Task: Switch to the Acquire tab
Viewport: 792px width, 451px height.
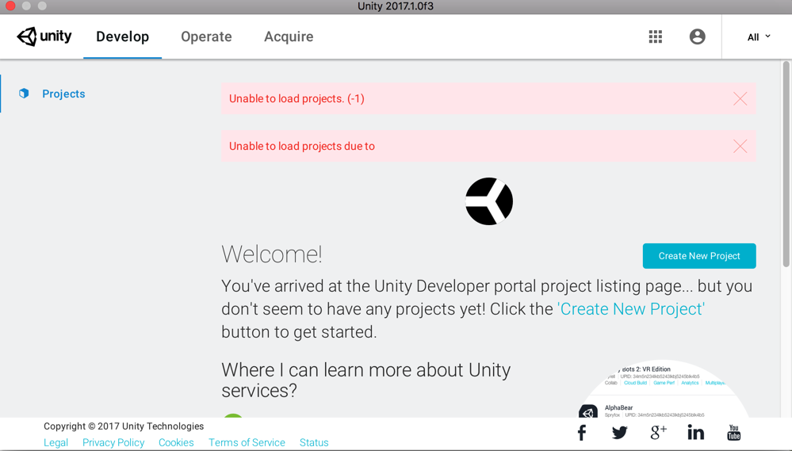Action: click(x=289, y=36)
